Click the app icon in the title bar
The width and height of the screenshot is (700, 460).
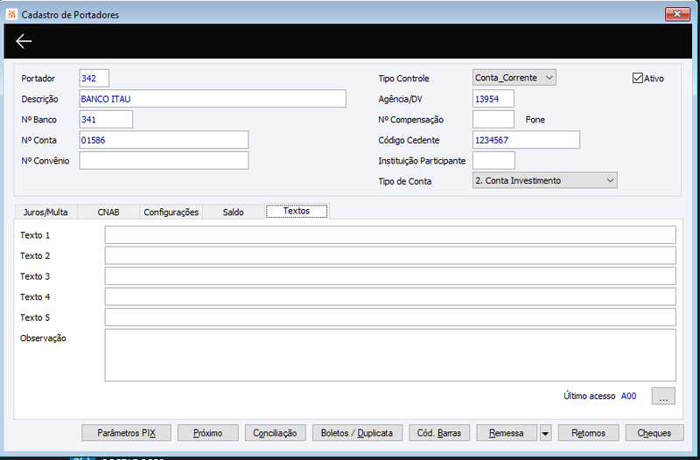pos(11,14)
